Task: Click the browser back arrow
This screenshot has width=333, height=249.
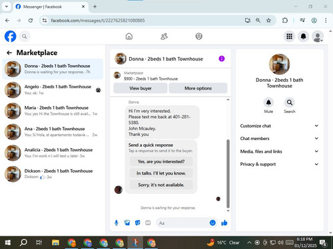Action: pyautogui.click(x=7, y=21)
